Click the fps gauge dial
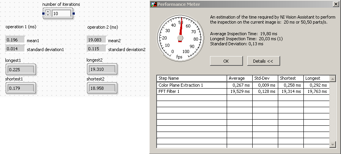The width and height of the screenshot is (341, 154). [x=180, y=38]
